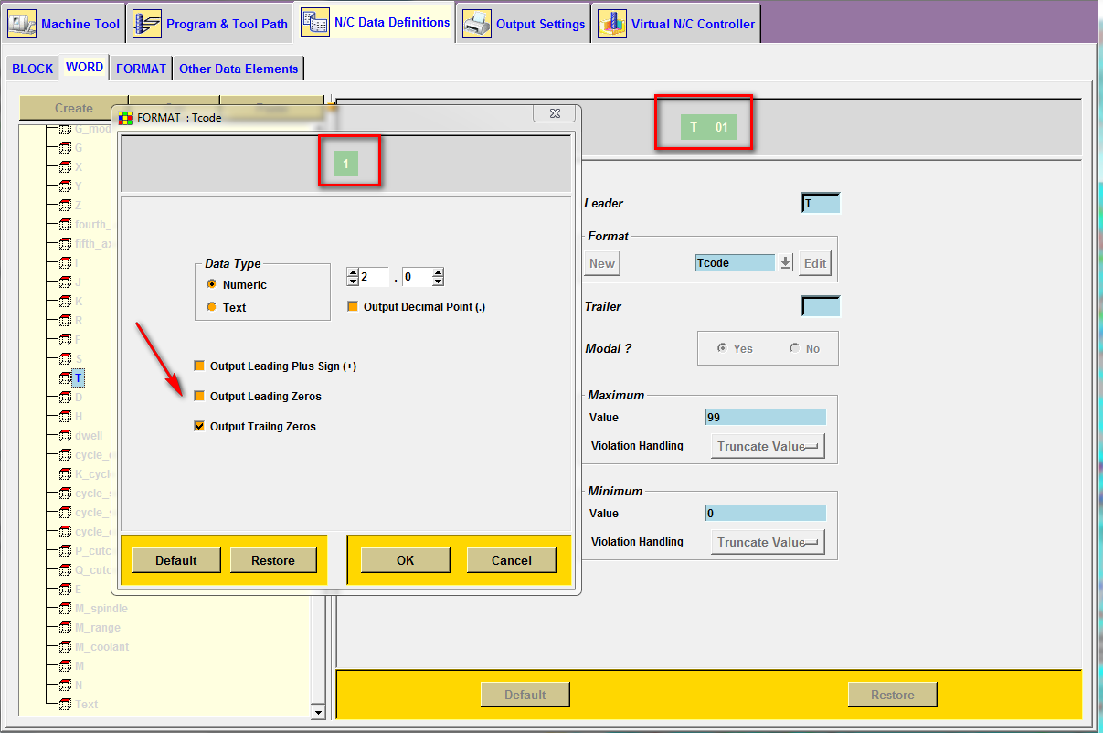Click the X word icon in the tree
The height and width of the screenshot is (733, 1103).
tap(65, 167)
